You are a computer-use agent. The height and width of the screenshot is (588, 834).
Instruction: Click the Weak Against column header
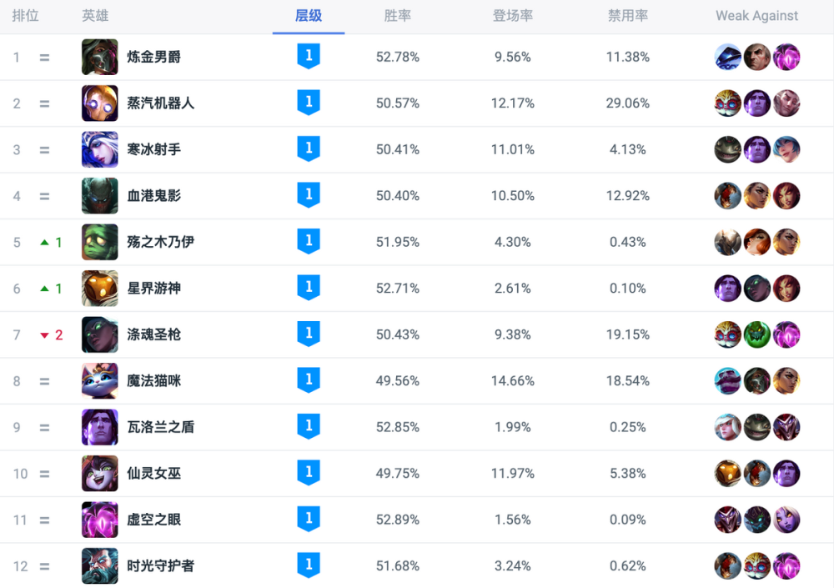click(756, 16)
